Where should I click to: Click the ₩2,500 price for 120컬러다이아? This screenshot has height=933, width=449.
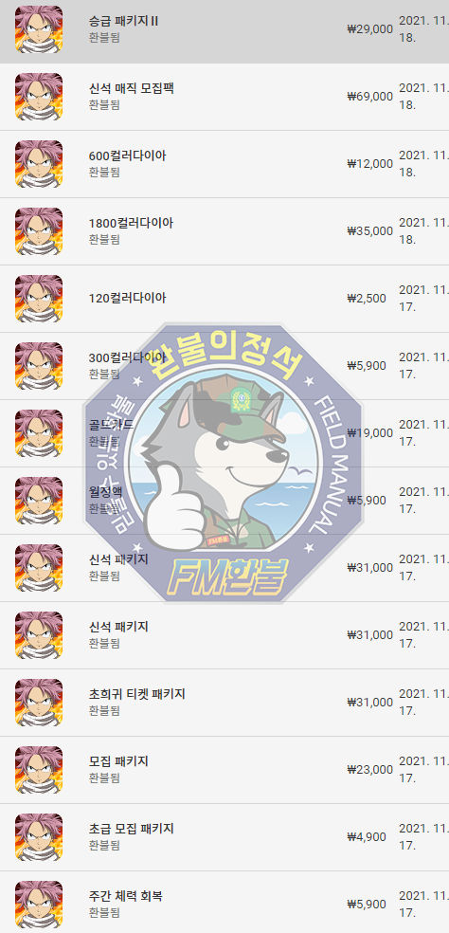coord(367,298)
